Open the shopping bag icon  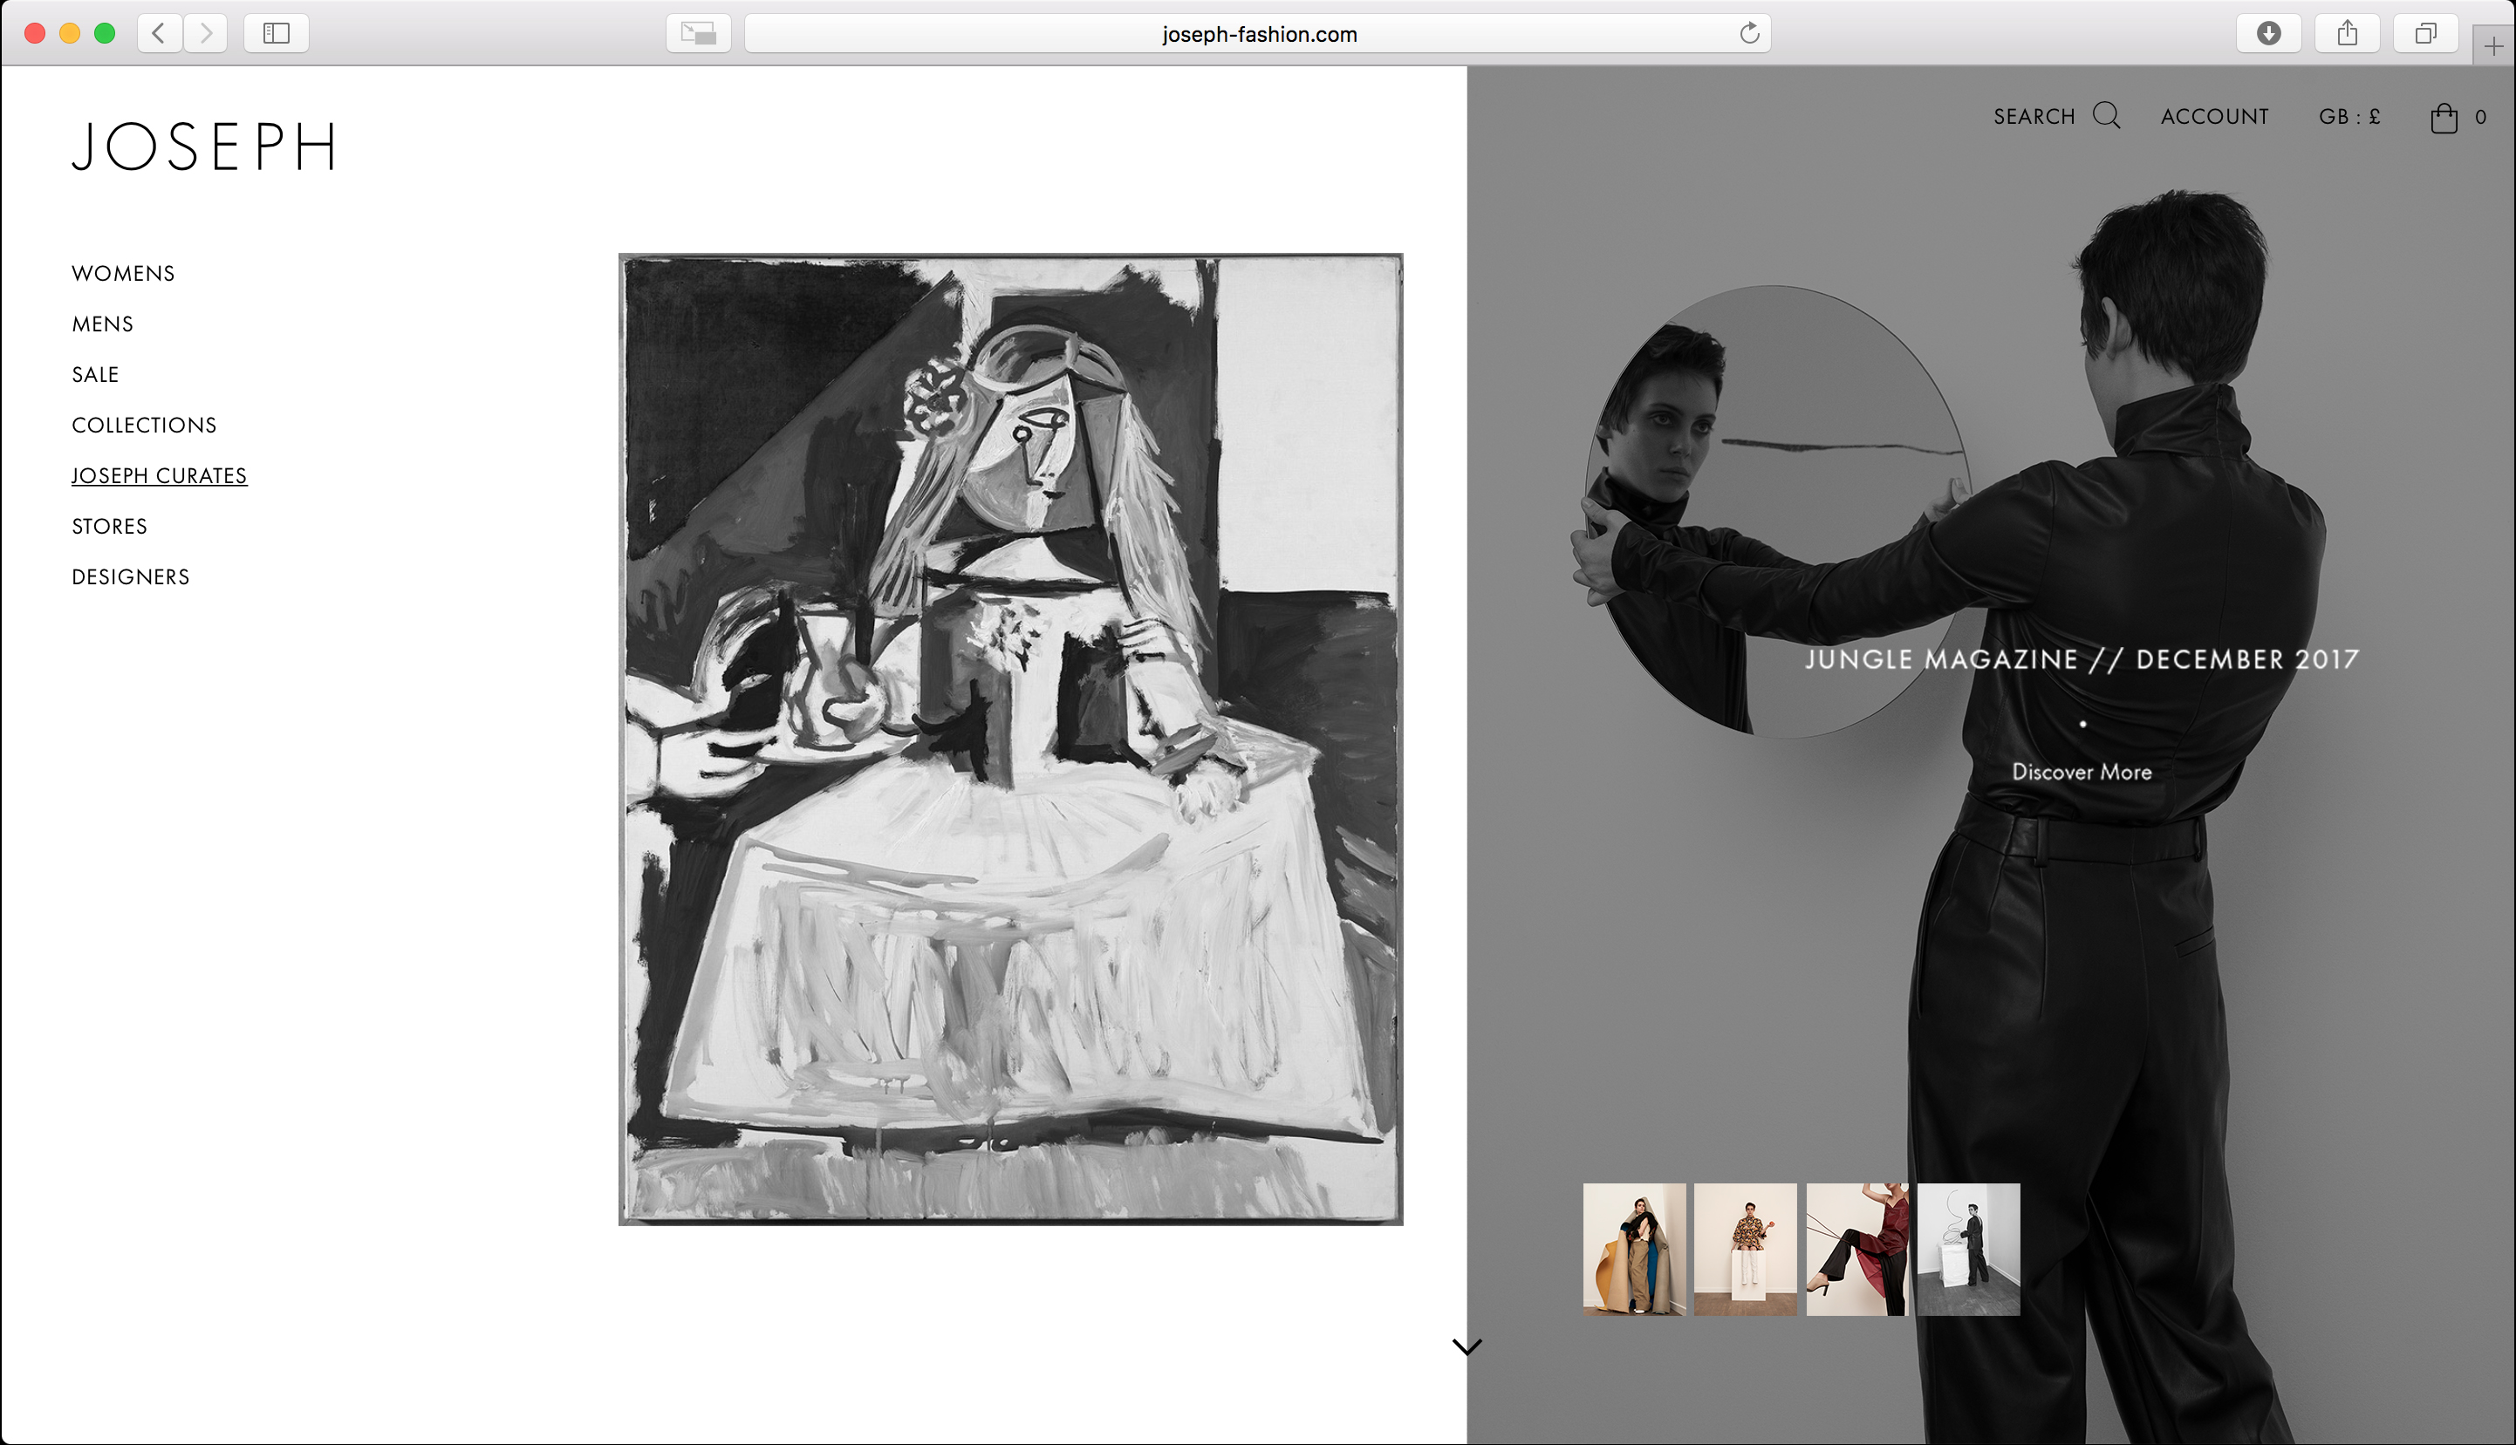[x=2444, y=118]
